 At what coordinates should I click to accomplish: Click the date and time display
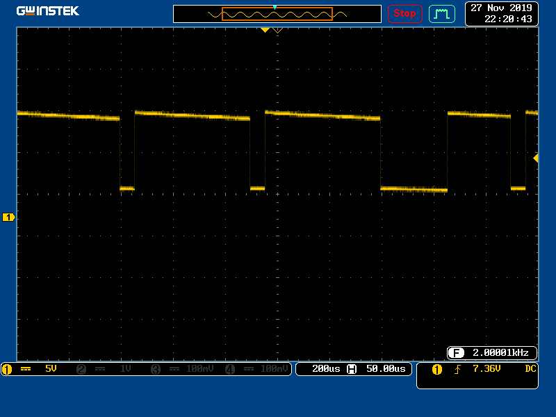coord(501,13)
